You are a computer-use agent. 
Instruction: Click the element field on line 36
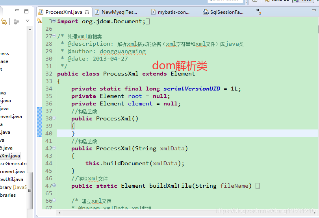click(x=140, y=104)
